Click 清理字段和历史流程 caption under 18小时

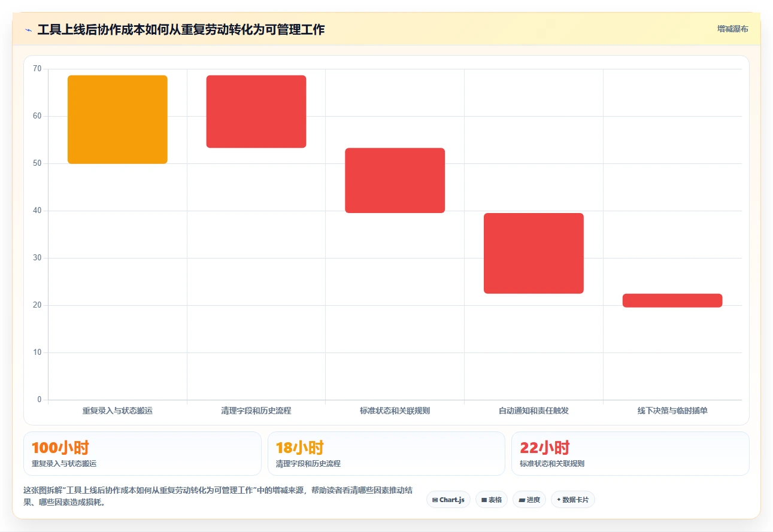[x=308, y=464]
